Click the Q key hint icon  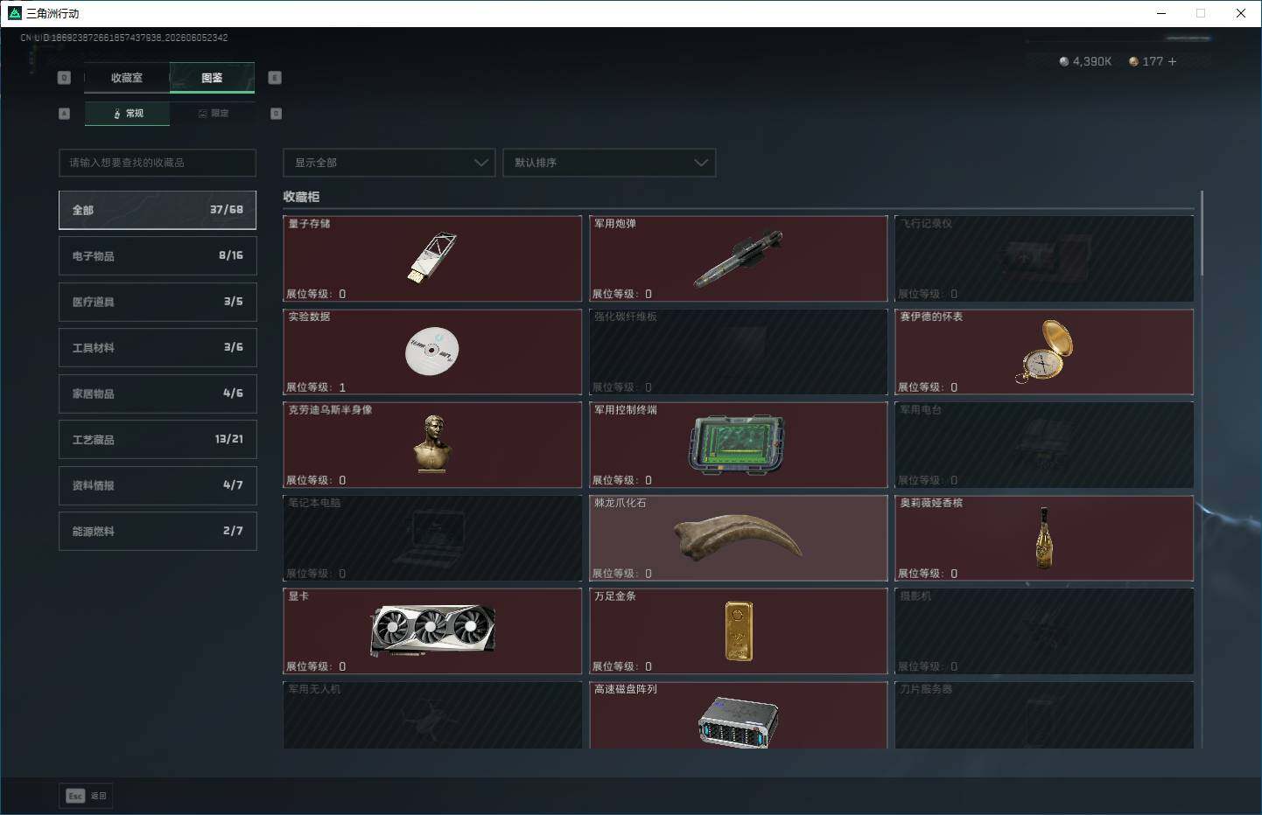[x=64, y=78]
